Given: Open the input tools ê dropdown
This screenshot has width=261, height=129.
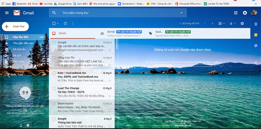Looking at the screenshot, I should [x=233, y=23].
